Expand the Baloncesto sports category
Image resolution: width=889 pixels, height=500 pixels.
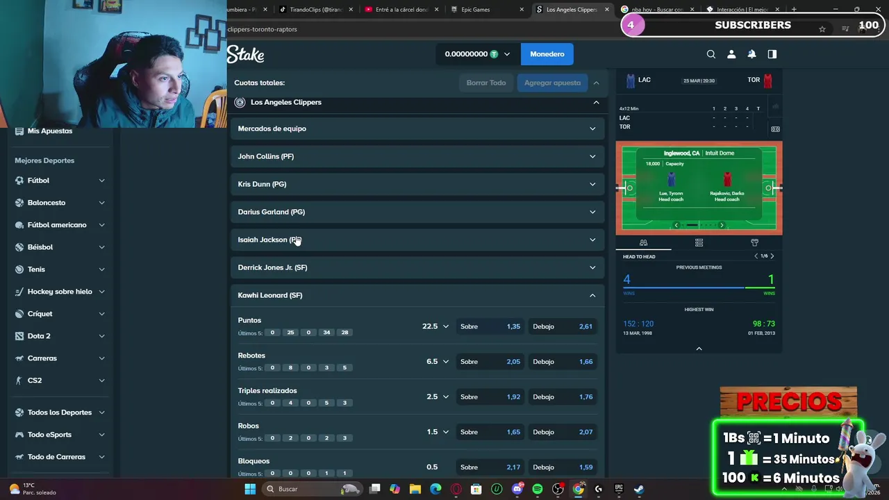point(60,203)
